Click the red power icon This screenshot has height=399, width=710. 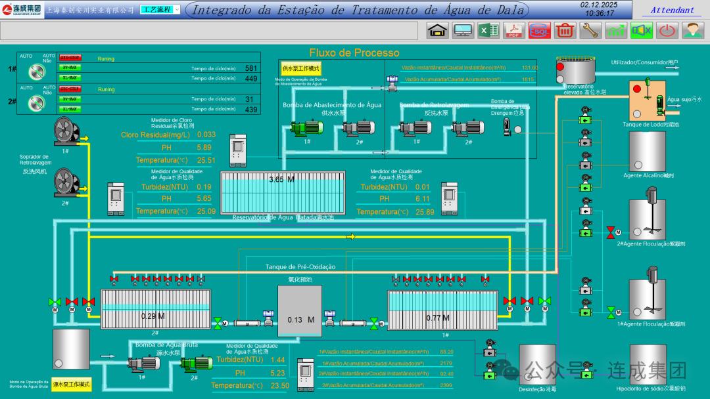[x=667, y=30]
